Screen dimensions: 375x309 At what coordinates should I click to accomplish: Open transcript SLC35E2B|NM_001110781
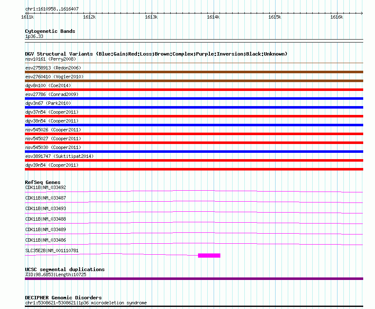click(52, 250)
